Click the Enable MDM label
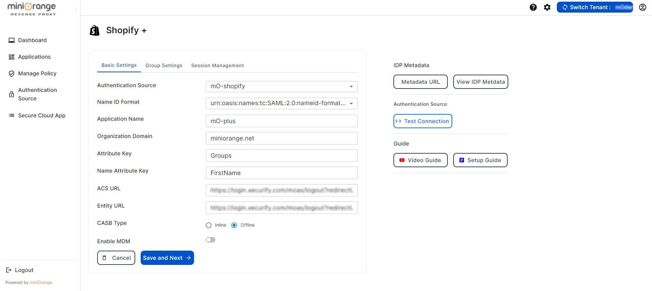Screen dimensions: 652x291 113,241
